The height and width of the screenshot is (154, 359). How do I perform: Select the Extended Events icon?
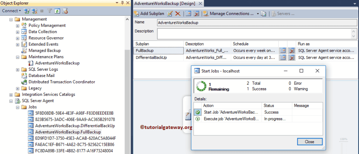[24, 44]
